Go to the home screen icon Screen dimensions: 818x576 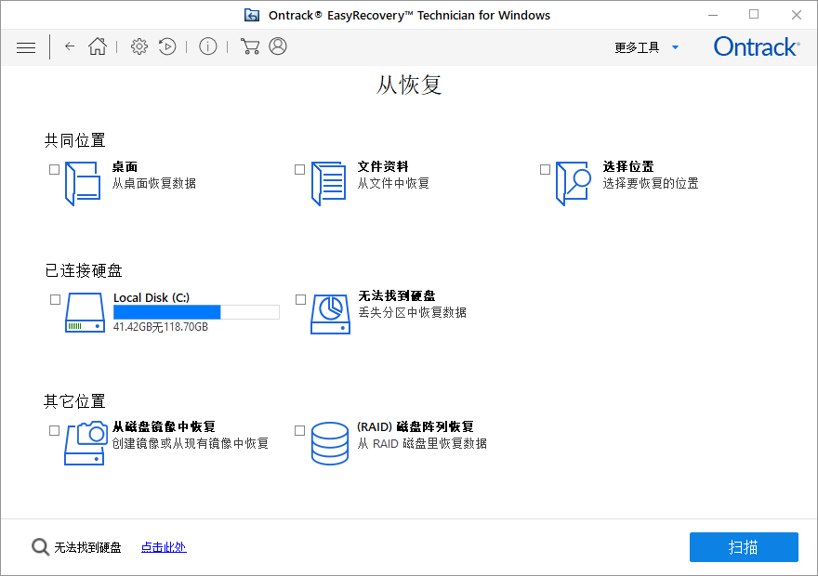[x=98, y=46]
